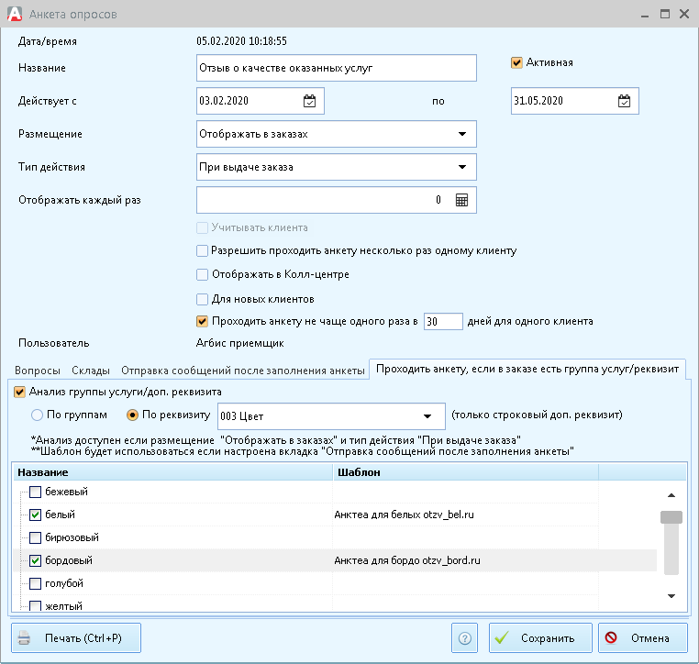Close the Анкета опросов window

[x=684, y=15]
